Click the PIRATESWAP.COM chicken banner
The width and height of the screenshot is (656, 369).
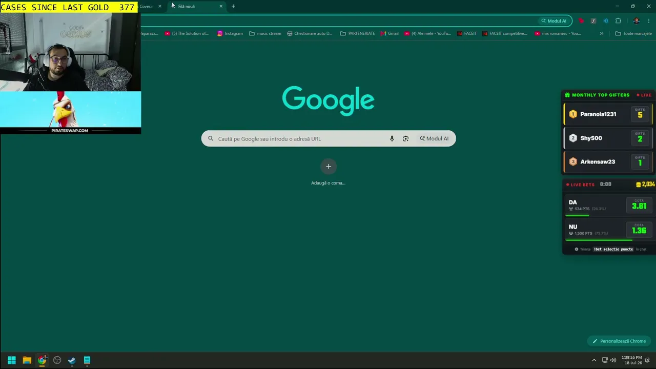pos(70,112)
